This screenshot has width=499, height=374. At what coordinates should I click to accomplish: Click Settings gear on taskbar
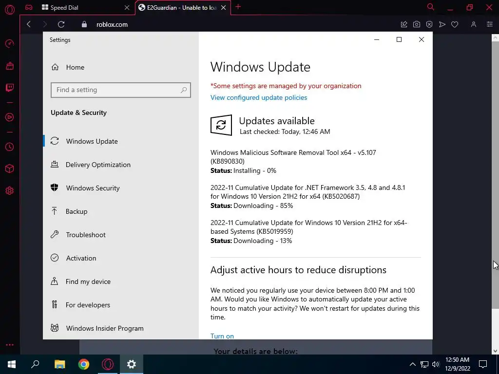coord(132,364)
